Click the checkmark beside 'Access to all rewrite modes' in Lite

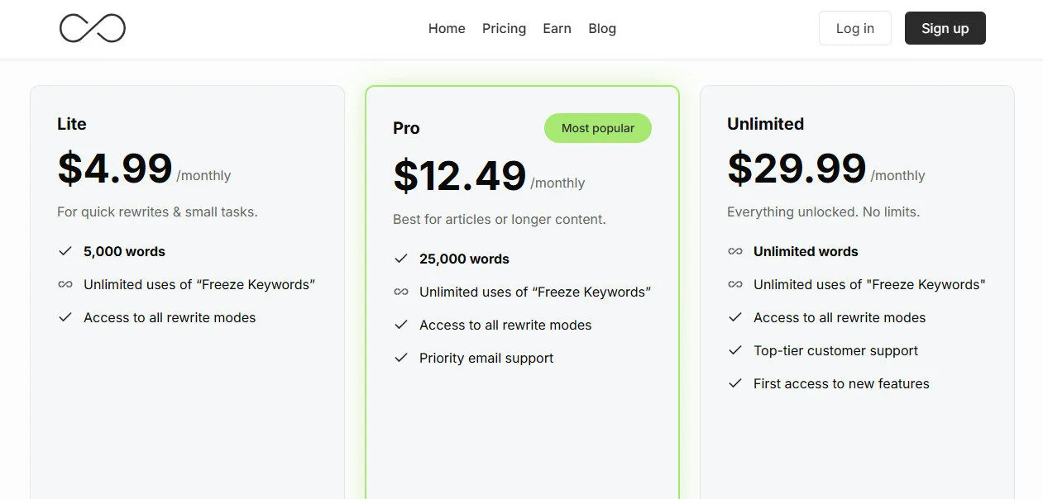click(x=65, y=317)
